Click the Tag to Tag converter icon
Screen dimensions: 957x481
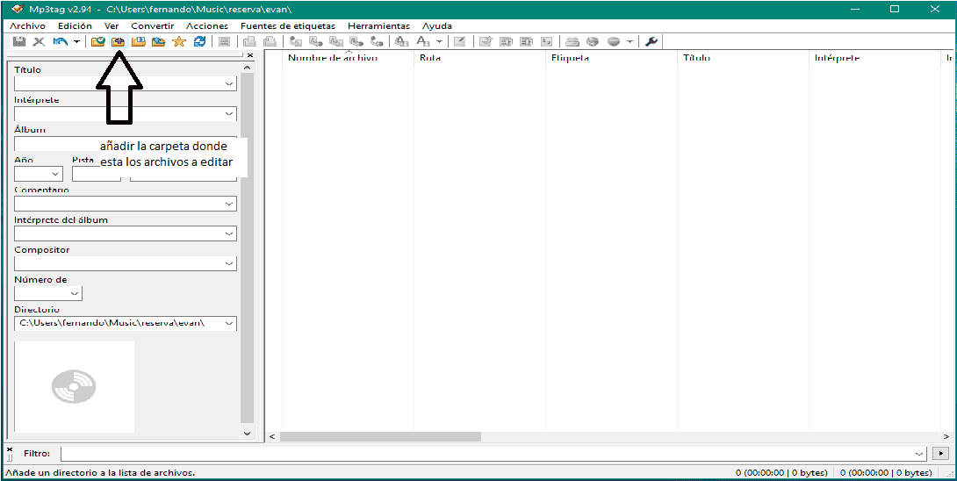pyautogui.click(x=376, y=41)
